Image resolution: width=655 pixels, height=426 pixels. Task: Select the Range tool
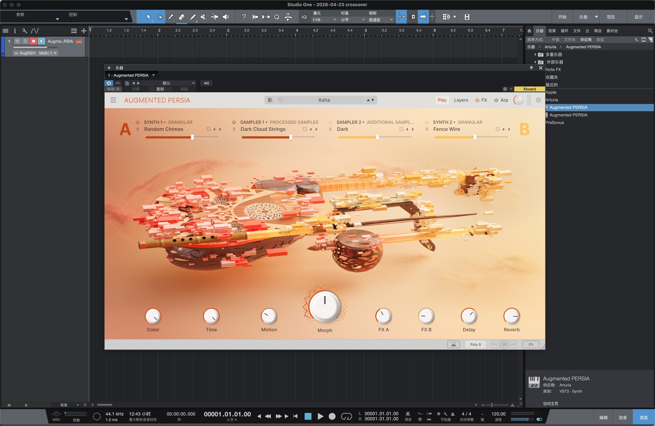[x=160, y=17]
